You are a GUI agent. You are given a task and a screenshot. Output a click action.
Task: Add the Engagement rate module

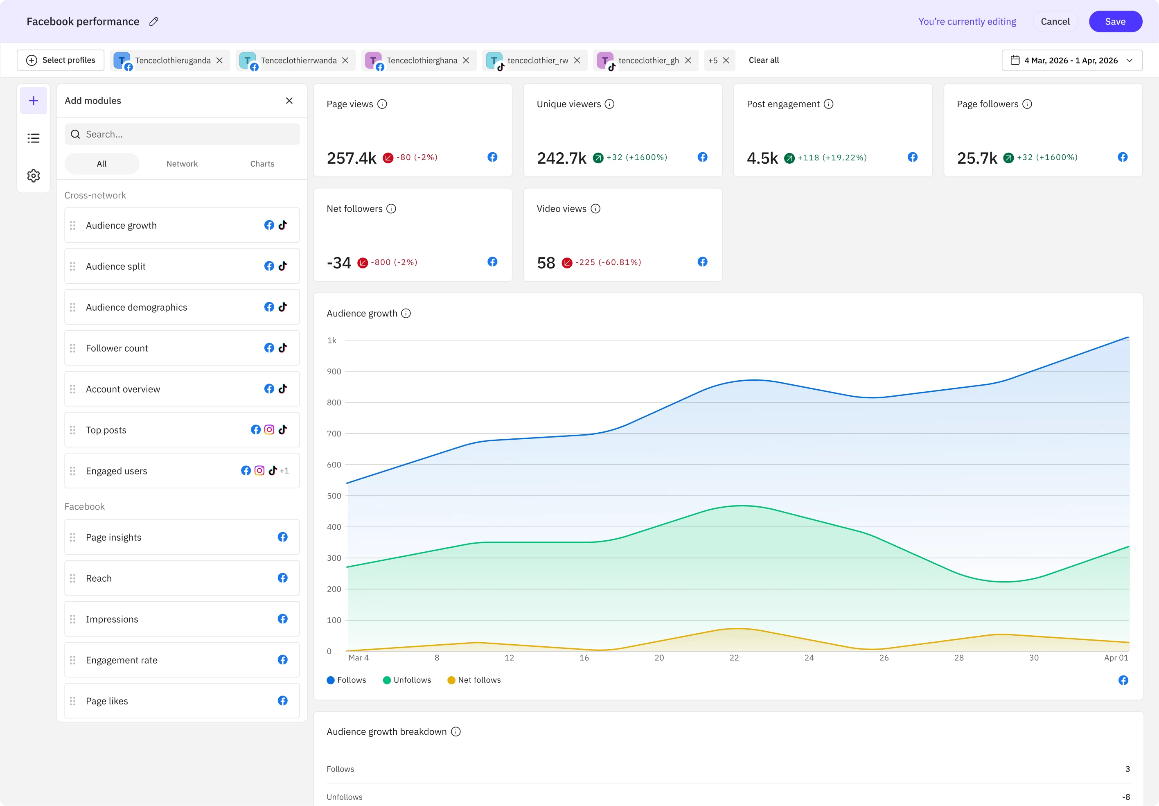[x=182, y=660]
